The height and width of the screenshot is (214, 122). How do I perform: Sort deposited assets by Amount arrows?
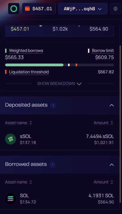(112, 123)
